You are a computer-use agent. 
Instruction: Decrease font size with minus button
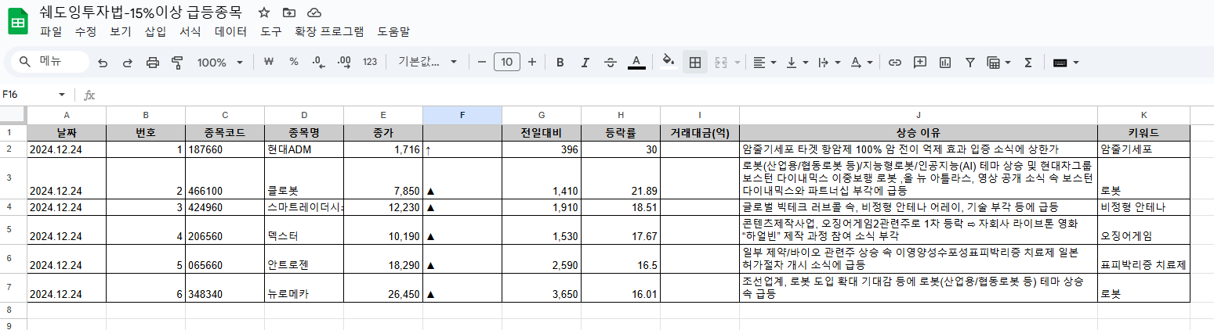click(481, 62)
